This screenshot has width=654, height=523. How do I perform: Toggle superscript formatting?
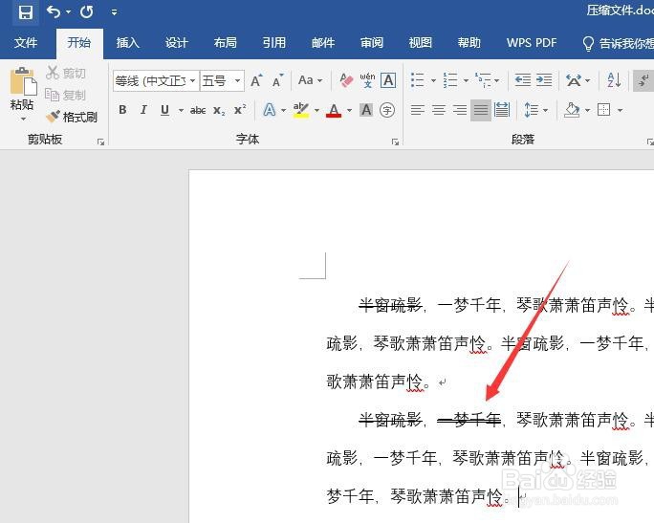pos(240,110)
